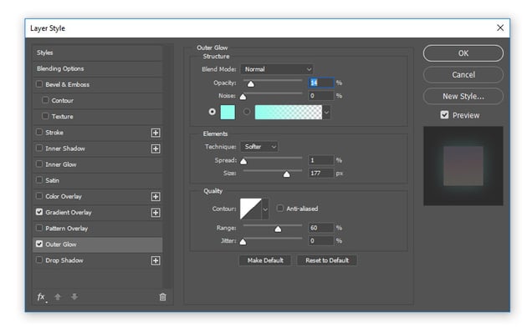Add another Color Overlay with plus icon
This screenshot has height=327, width=527.
[x=156, y=196]
